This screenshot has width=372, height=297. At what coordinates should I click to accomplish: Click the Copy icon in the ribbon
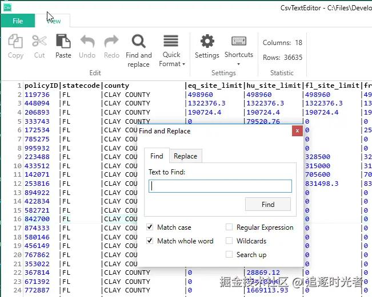15,41
